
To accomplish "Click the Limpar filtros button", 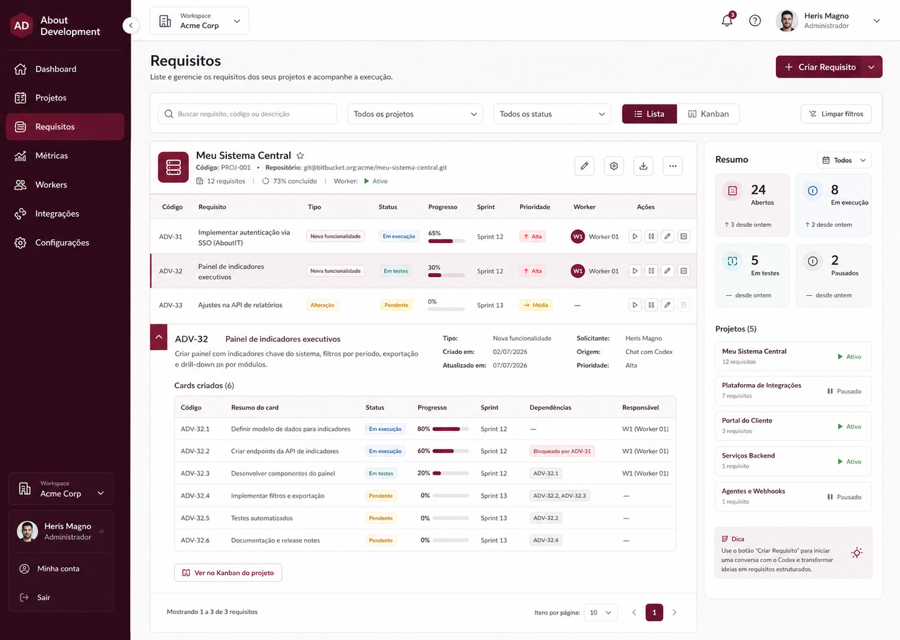I will tap(836, 114).
